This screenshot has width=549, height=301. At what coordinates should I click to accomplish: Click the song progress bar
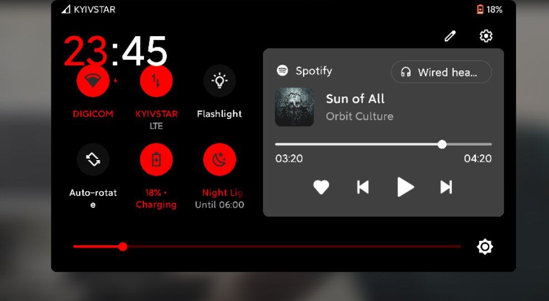click(383, 144)
